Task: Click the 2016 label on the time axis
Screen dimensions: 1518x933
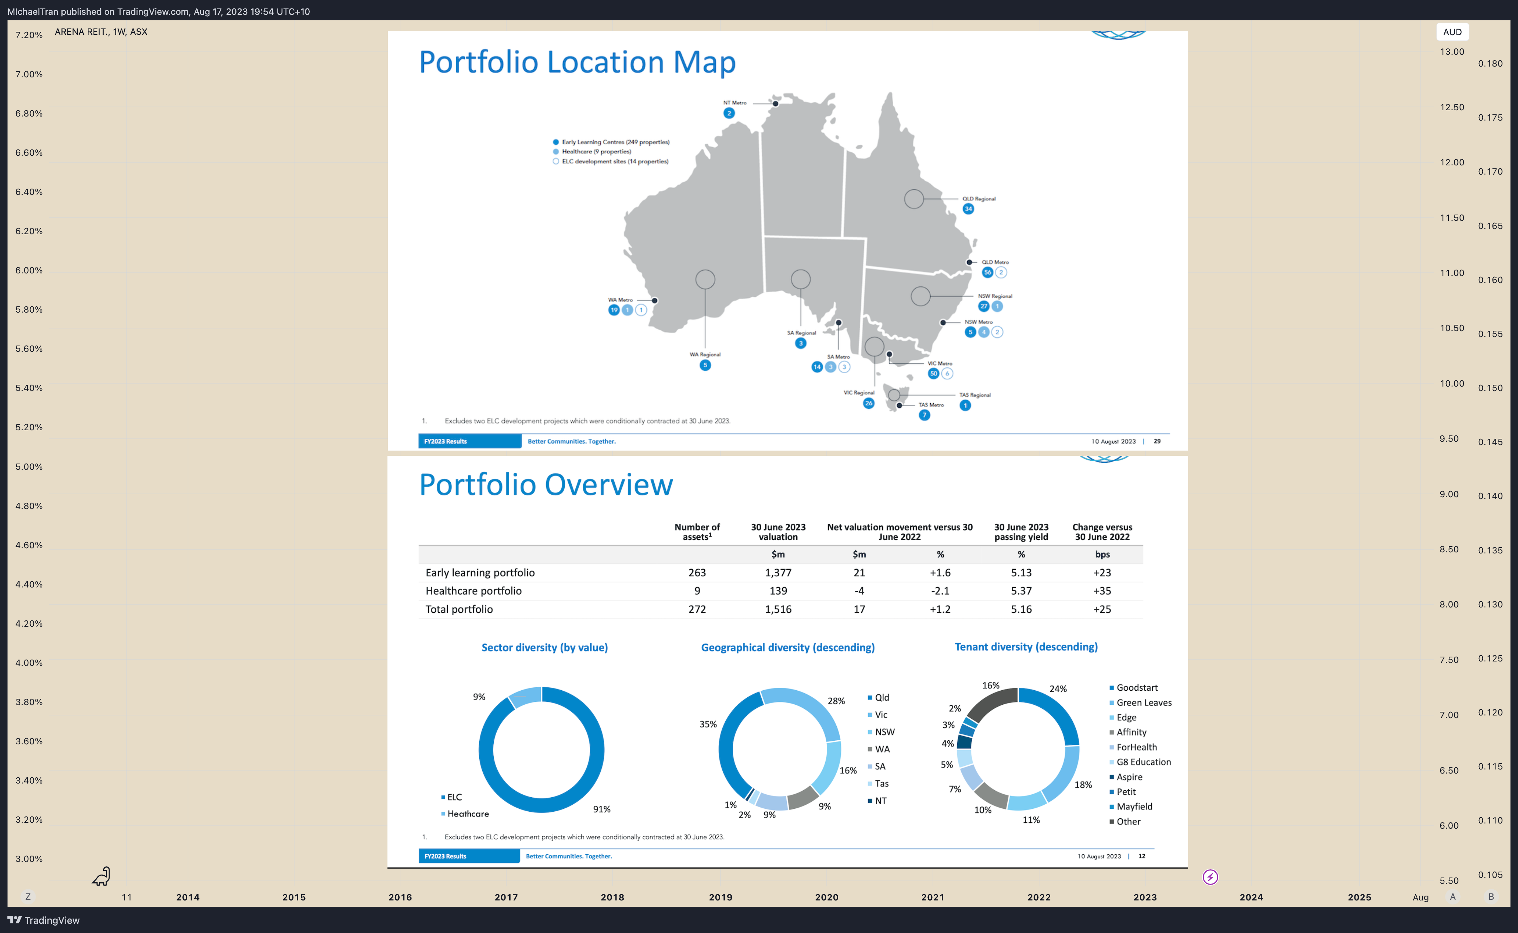Action: [x=400, y=897]
